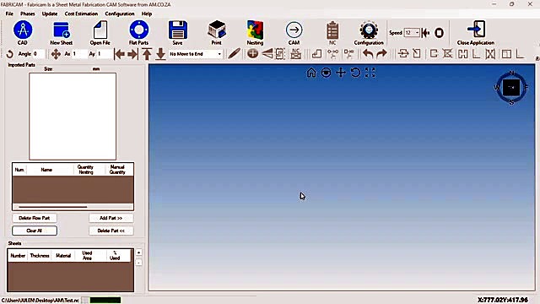Click the Material column header in Sheets
540x304 pixels.
click(x=63, y=256)
